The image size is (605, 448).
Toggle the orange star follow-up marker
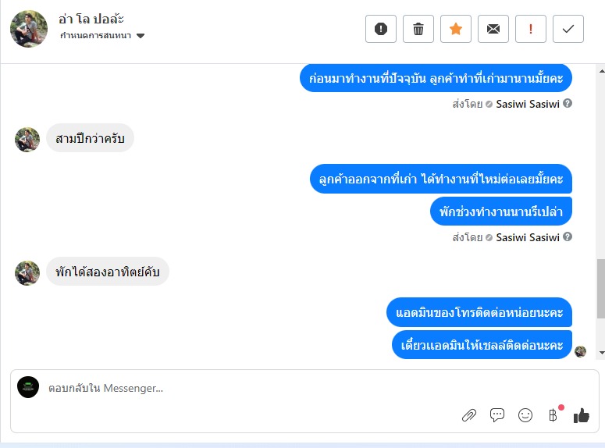456,29
